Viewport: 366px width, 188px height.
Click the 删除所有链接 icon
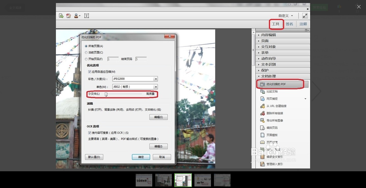263,113
